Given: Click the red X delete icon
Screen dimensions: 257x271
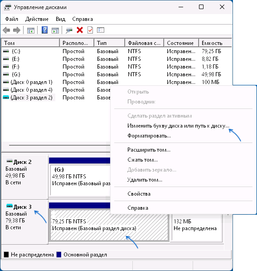Looking at the screenshot, I should pos(80,30).
